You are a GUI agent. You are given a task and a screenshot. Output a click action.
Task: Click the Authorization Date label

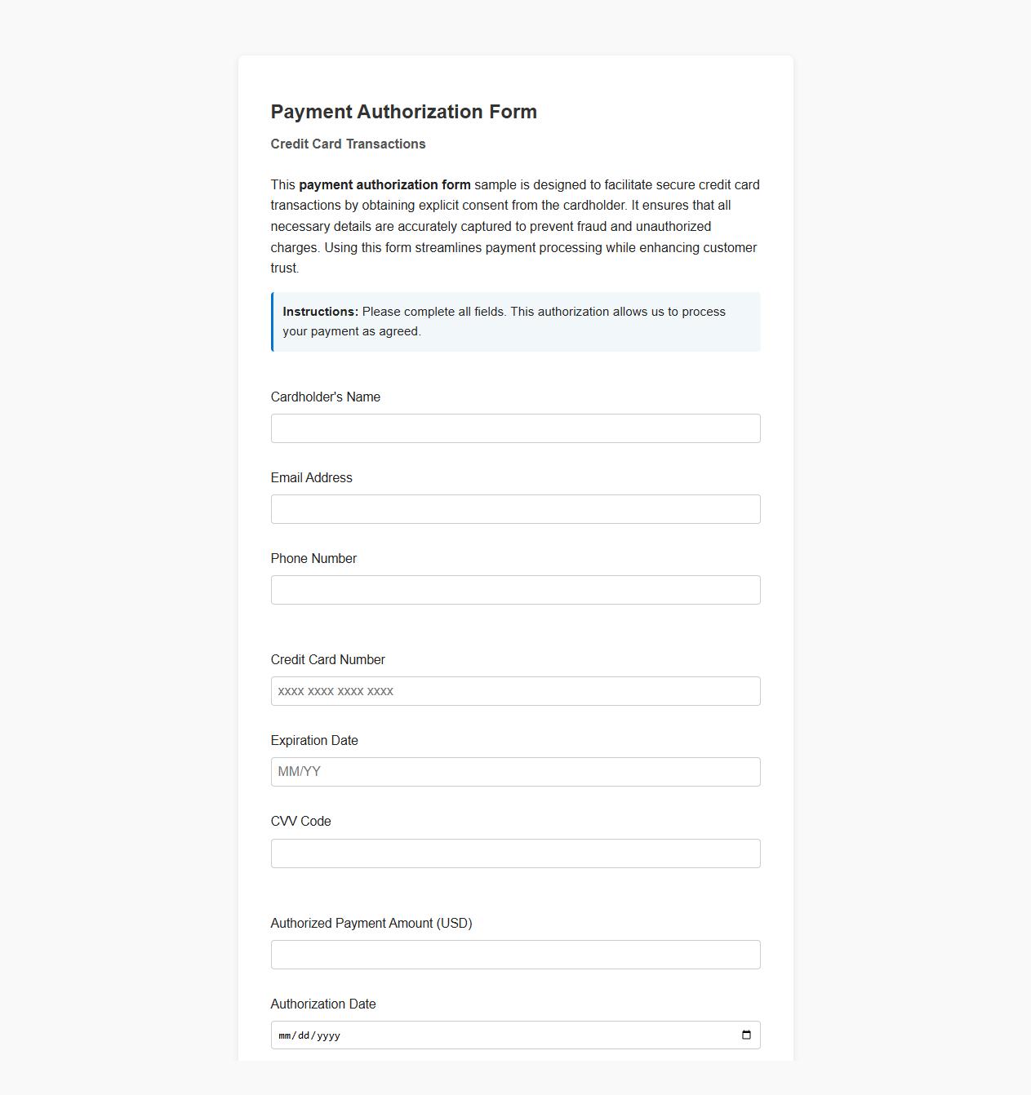click(x=323, y=1004)
